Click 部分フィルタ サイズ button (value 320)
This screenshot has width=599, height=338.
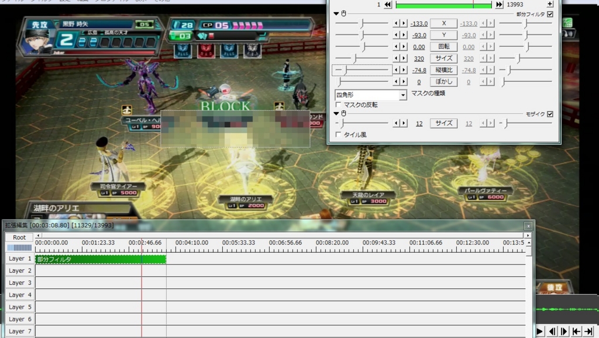pos(443,58)
